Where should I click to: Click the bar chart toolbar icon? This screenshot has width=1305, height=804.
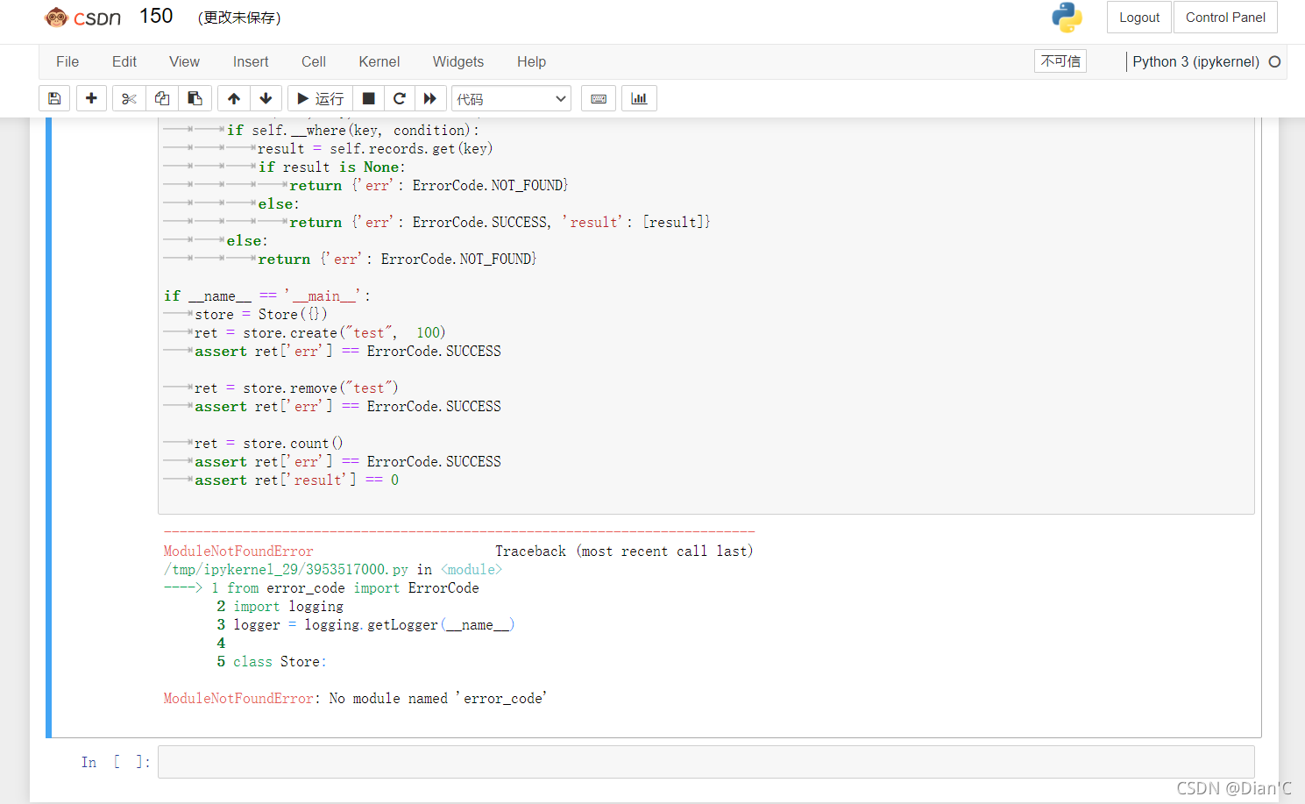click(639, 98)
